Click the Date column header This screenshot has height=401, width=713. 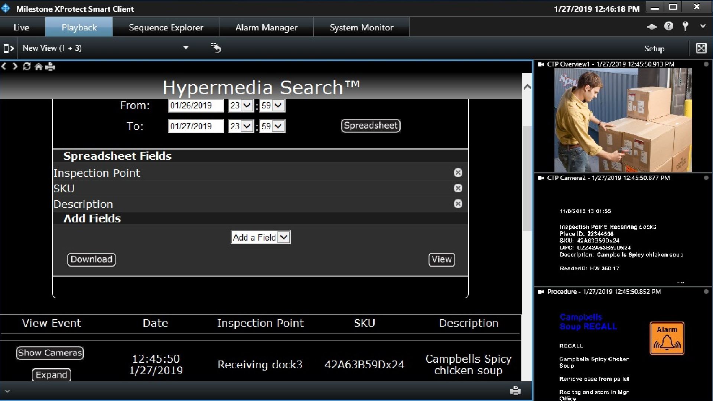[x=155, y=323]
